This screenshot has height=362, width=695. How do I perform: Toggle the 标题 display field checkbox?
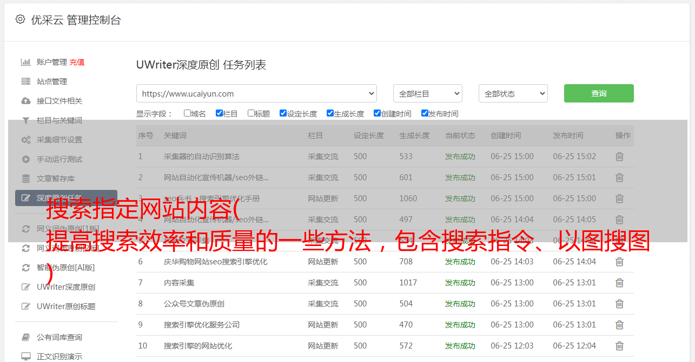(251, 113)
